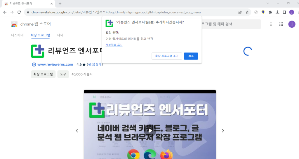This screenshot has width=299, height=159.
Task: Click the browser forward arrow
Action: 12,12
